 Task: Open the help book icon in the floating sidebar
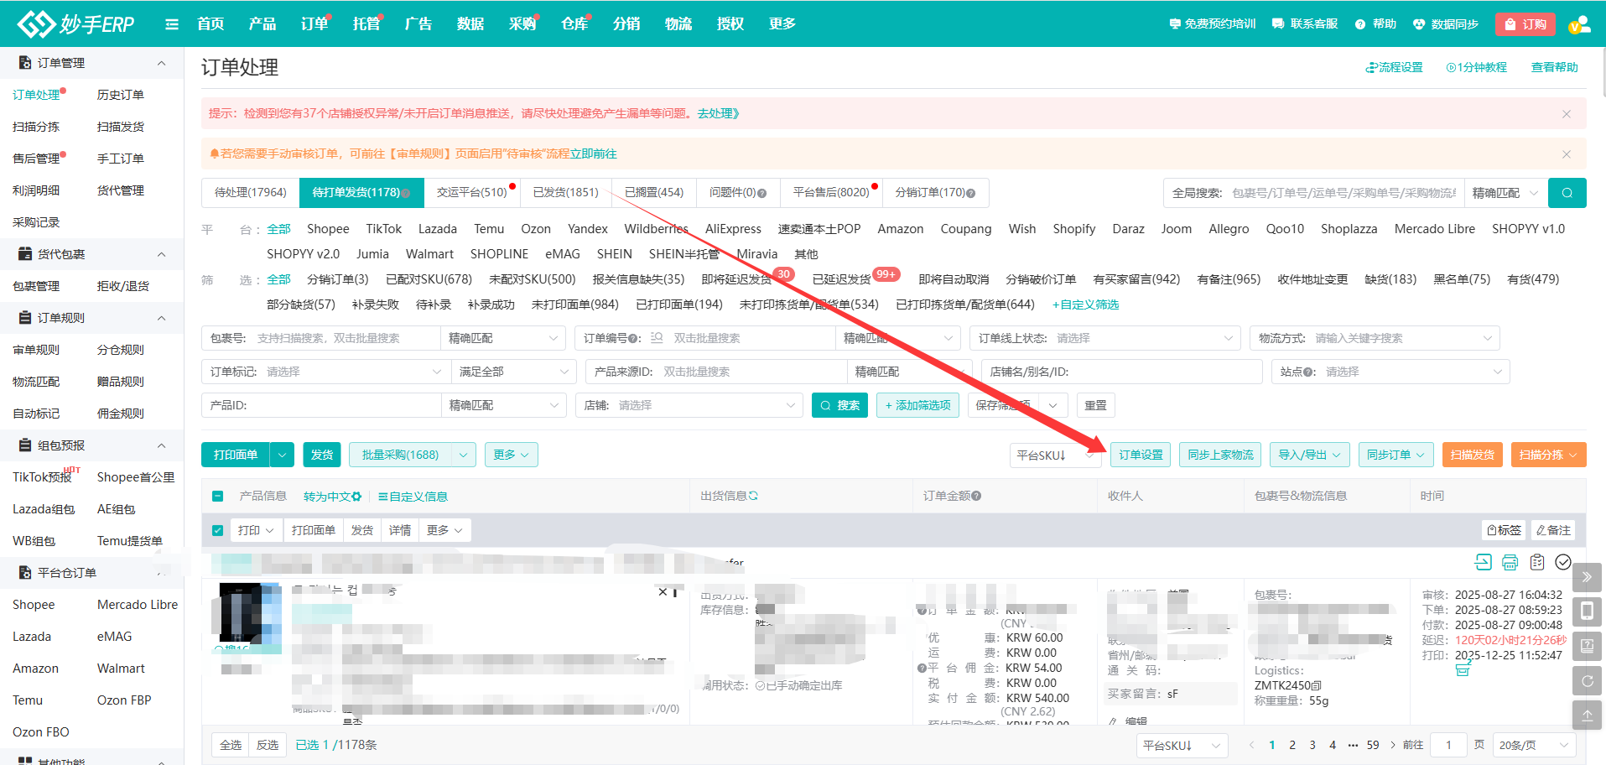tap(1587, 646)
